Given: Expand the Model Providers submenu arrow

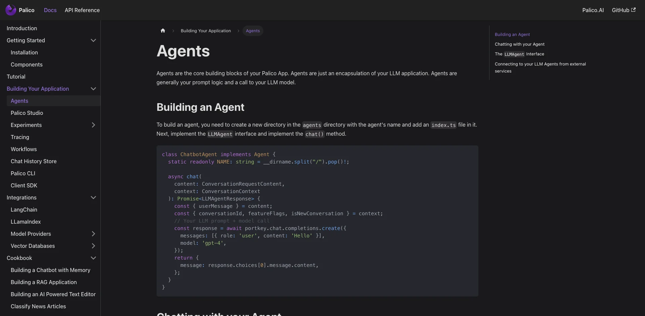Looking at the screenshot, I should (x=93, y=234).
